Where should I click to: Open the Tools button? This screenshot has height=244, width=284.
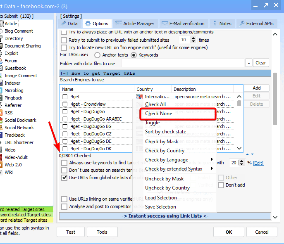click(x=102, y=232)
